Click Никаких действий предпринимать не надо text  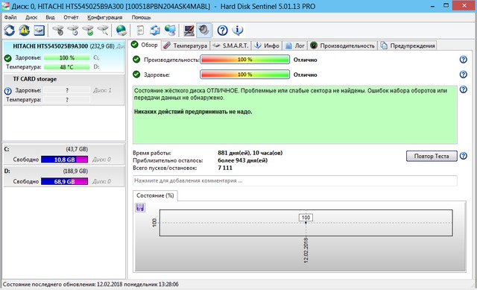click(x=193, y=112)
